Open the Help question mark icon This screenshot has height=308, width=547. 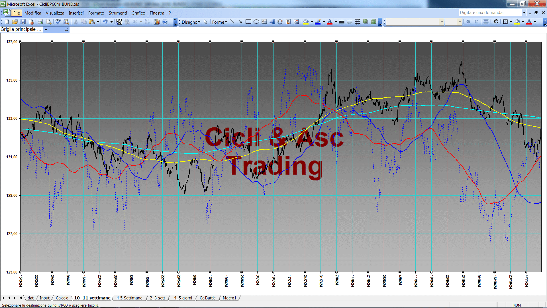pos(165,22)
